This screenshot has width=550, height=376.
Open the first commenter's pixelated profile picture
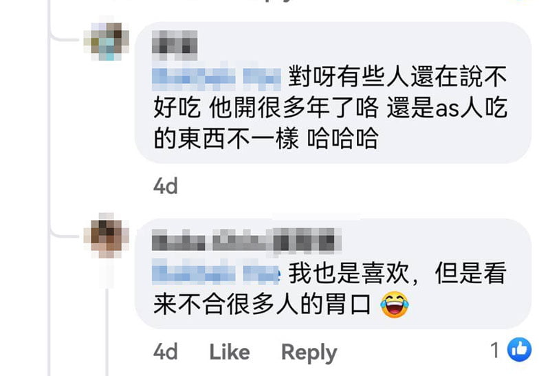(107, 41)
